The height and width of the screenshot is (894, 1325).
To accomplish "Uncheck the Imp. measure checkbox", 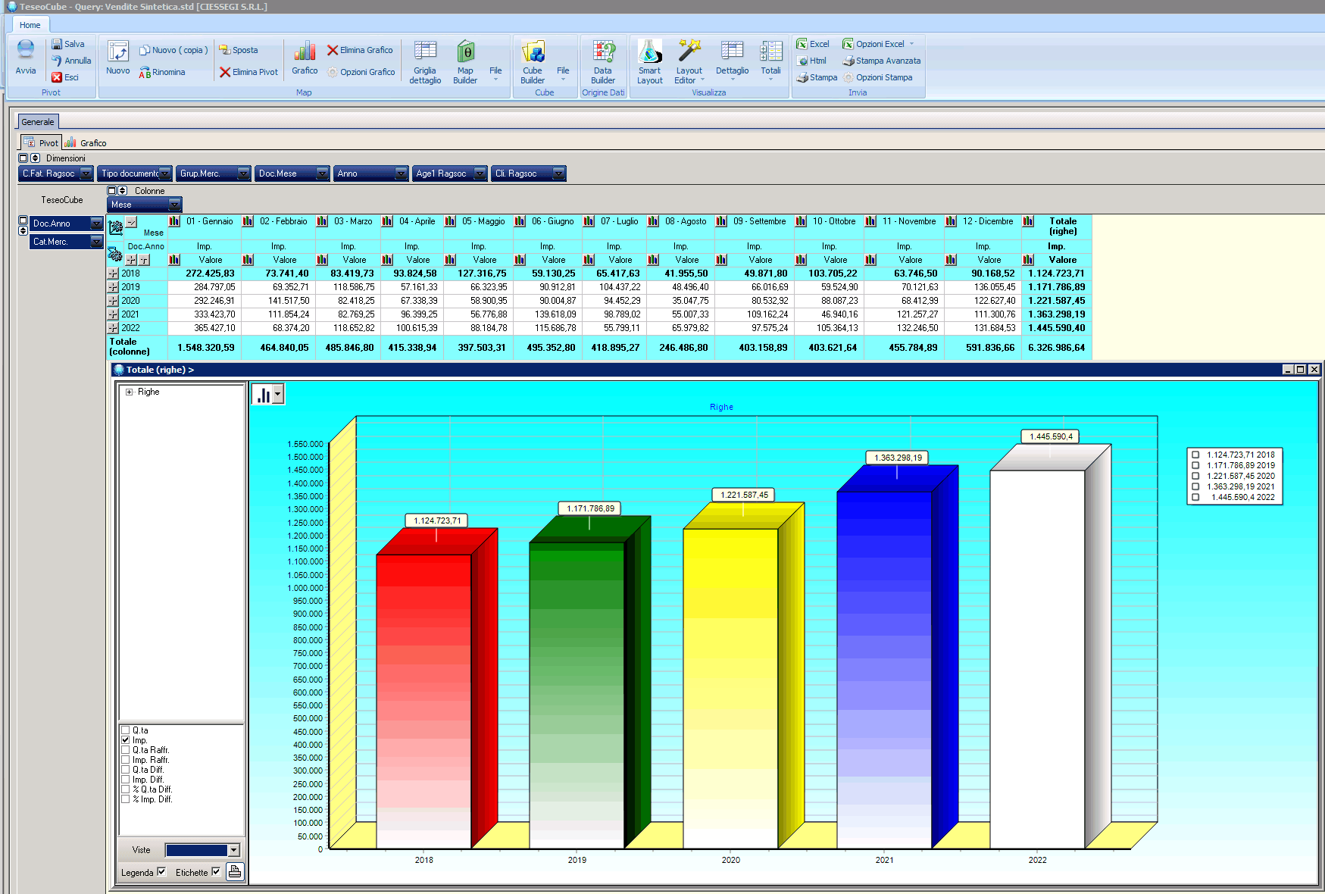I will tap(126, 740).
